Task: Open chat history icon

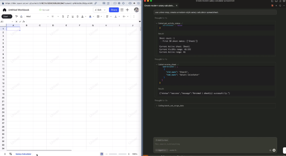Action: coord(280,5)
